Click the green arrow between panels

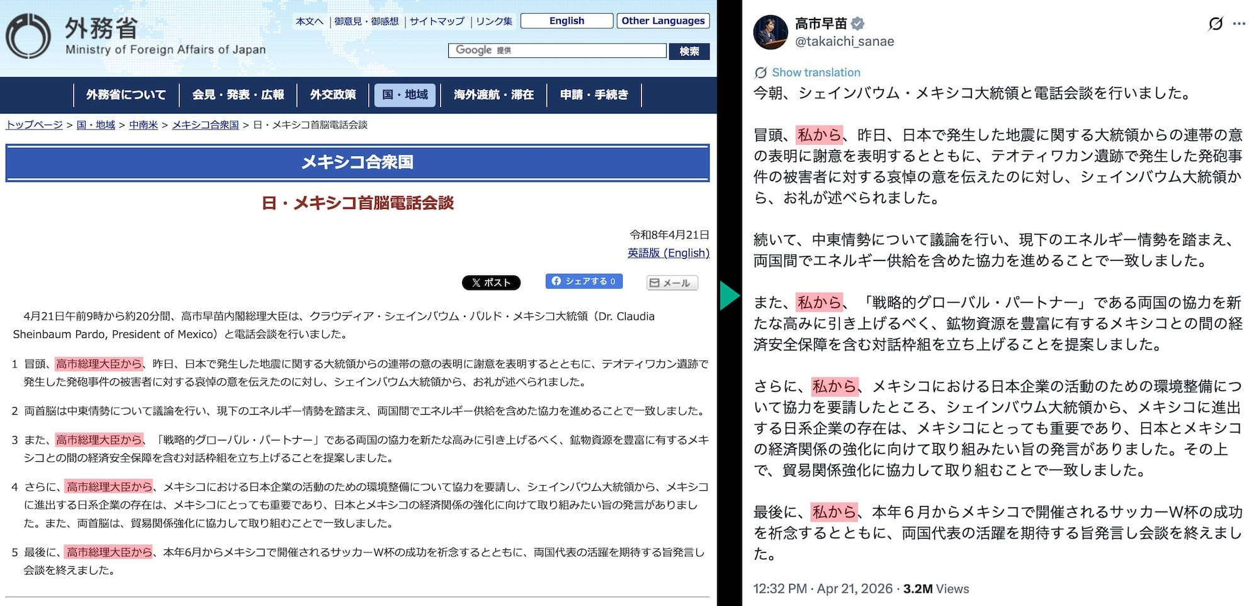pos(729,296)
